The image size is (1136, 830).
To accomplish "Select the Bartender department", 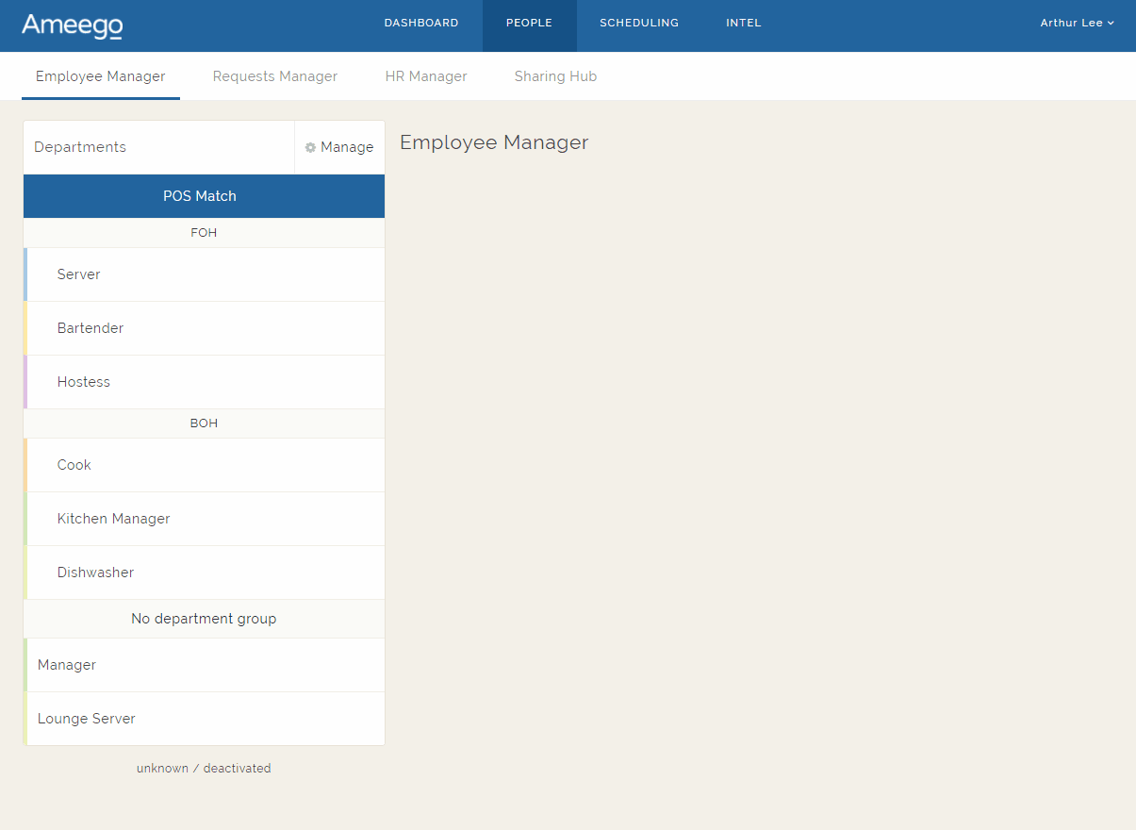I will [x=91, y=328].
